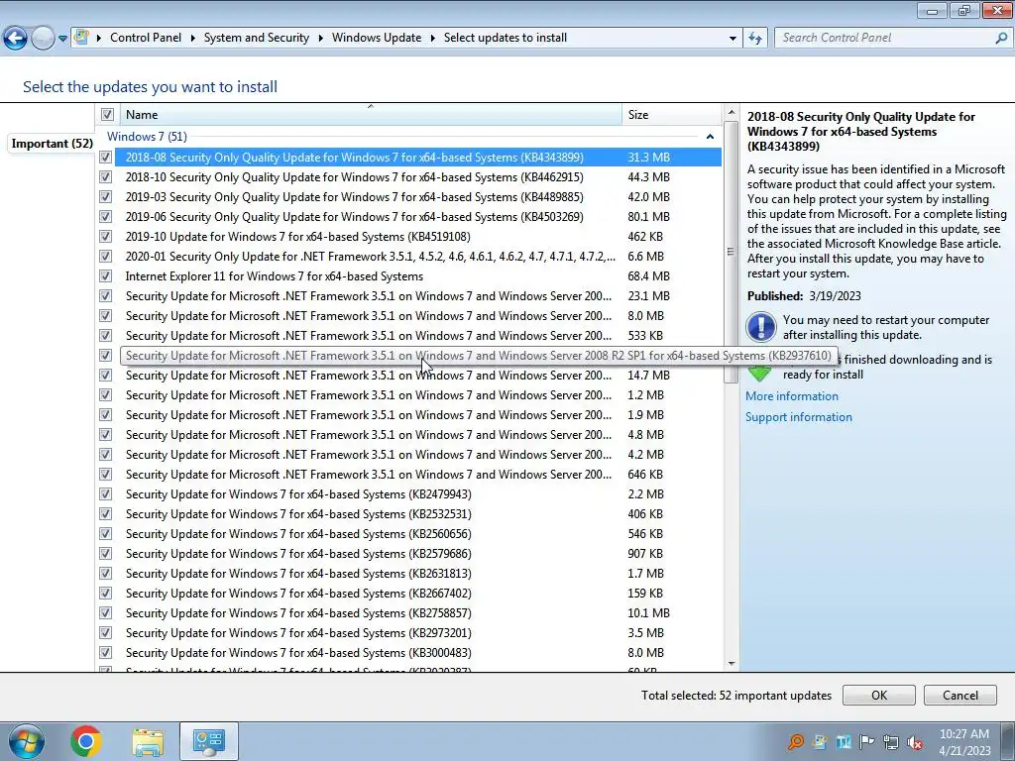Open the recent pages dropdown arrow
Image resolution: width=1015 pixels, height=761 pixels.
[62, 39]
